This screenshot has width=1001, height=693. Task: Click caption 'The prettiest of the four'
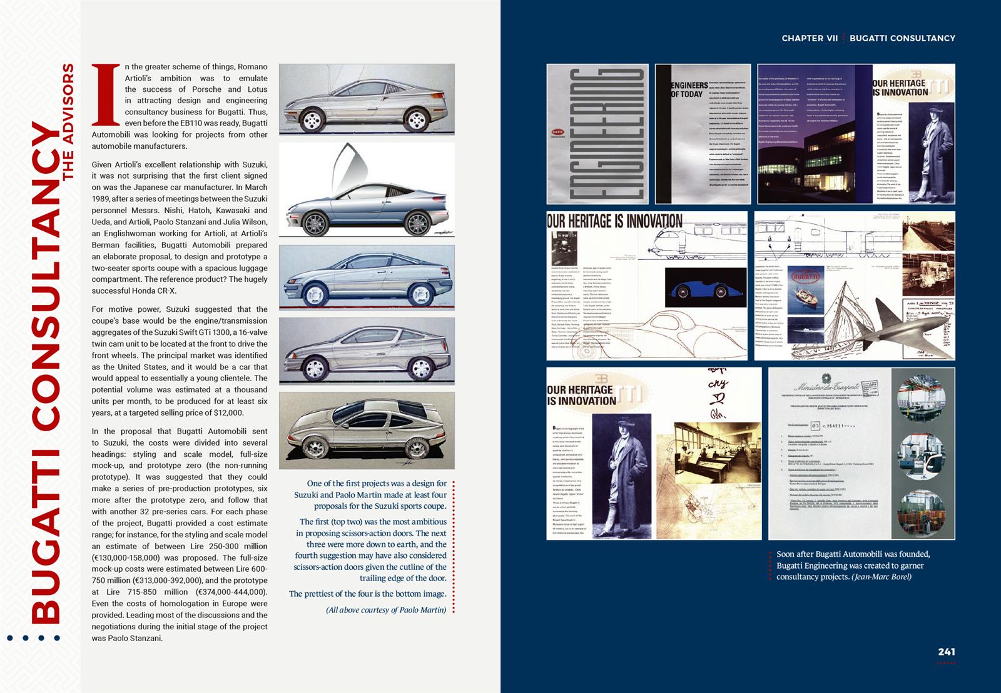(368, 594)
